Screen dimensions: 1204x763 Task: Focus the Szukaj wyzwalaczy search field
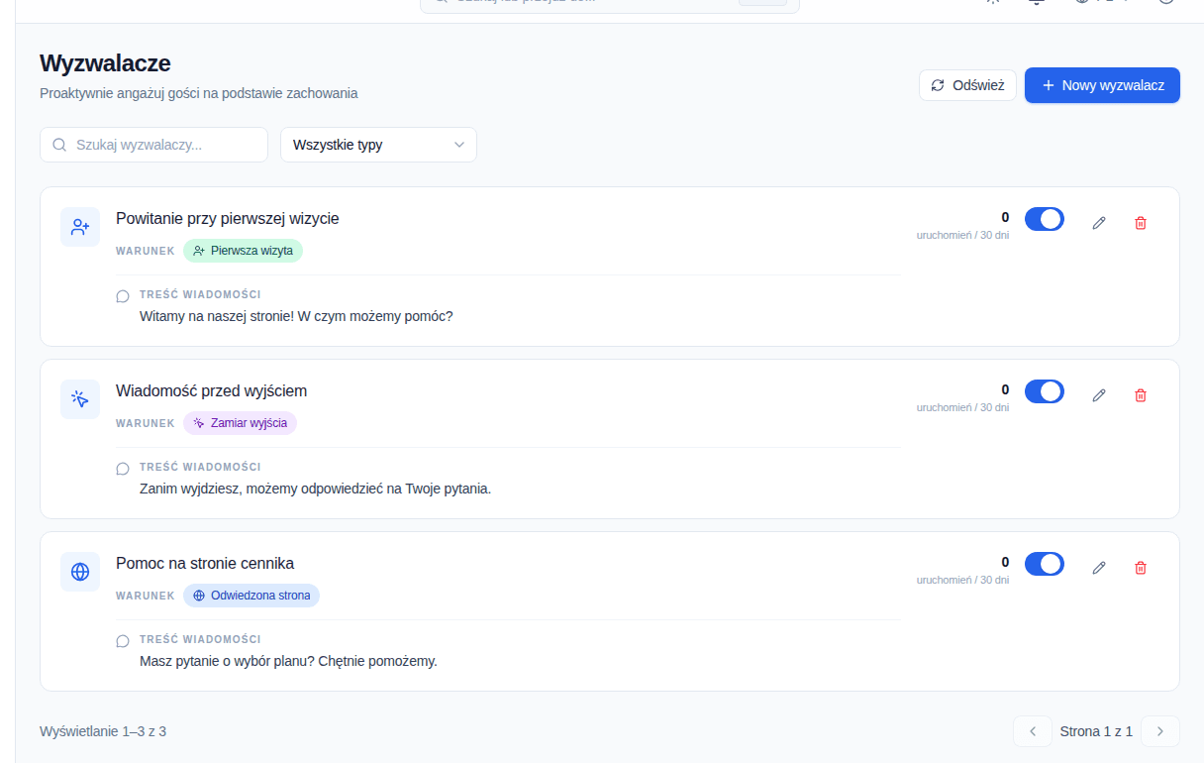pyautogui.click(x=153, y=145)
